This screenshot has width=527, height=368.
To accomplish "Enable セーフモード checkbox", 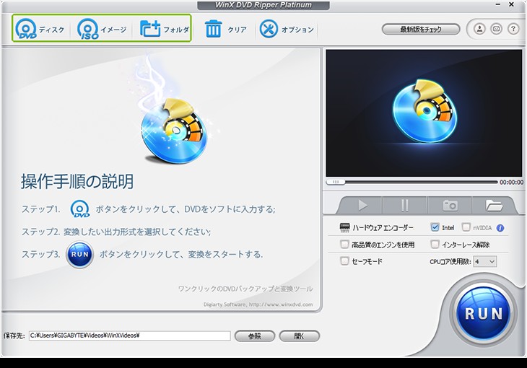I will [x=344, y=260].
